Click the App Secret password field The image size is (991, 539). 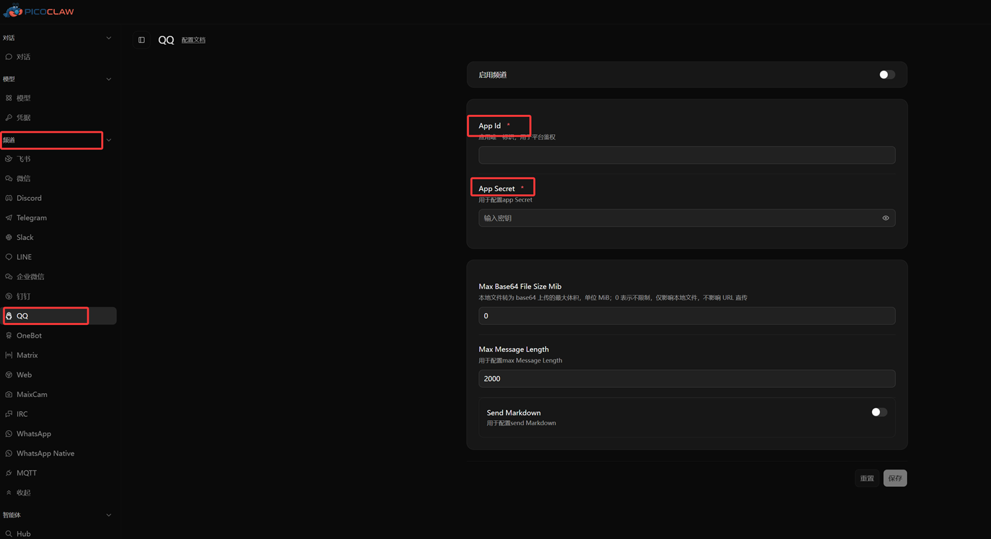pos(687,218)
